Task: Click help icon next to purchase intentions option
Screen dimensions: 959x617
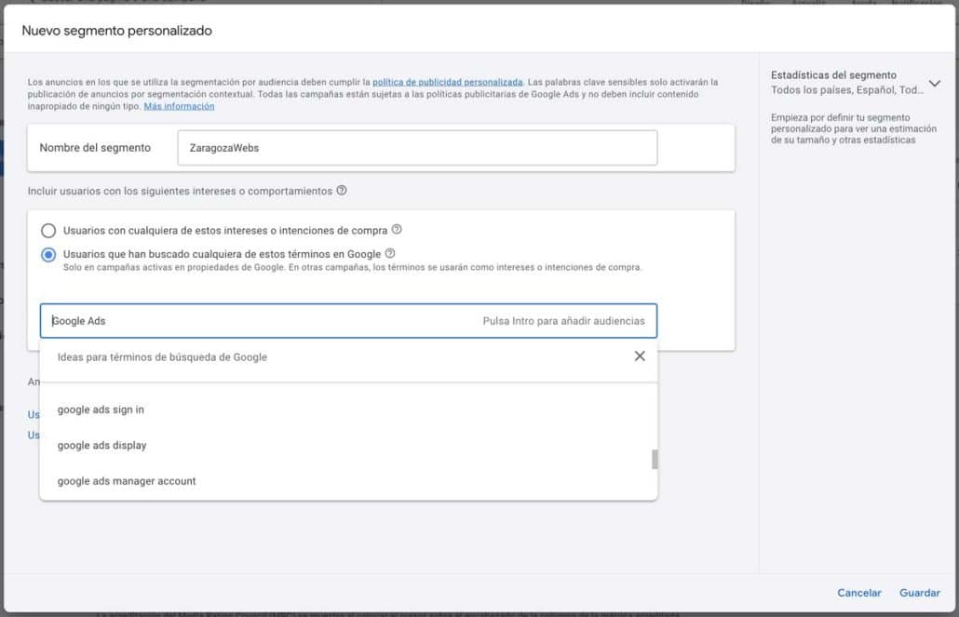Action: pyautogui.click(x=397, y=230)
